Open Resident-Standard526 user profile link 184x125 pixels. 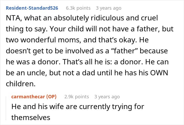(x=32, y=8)
